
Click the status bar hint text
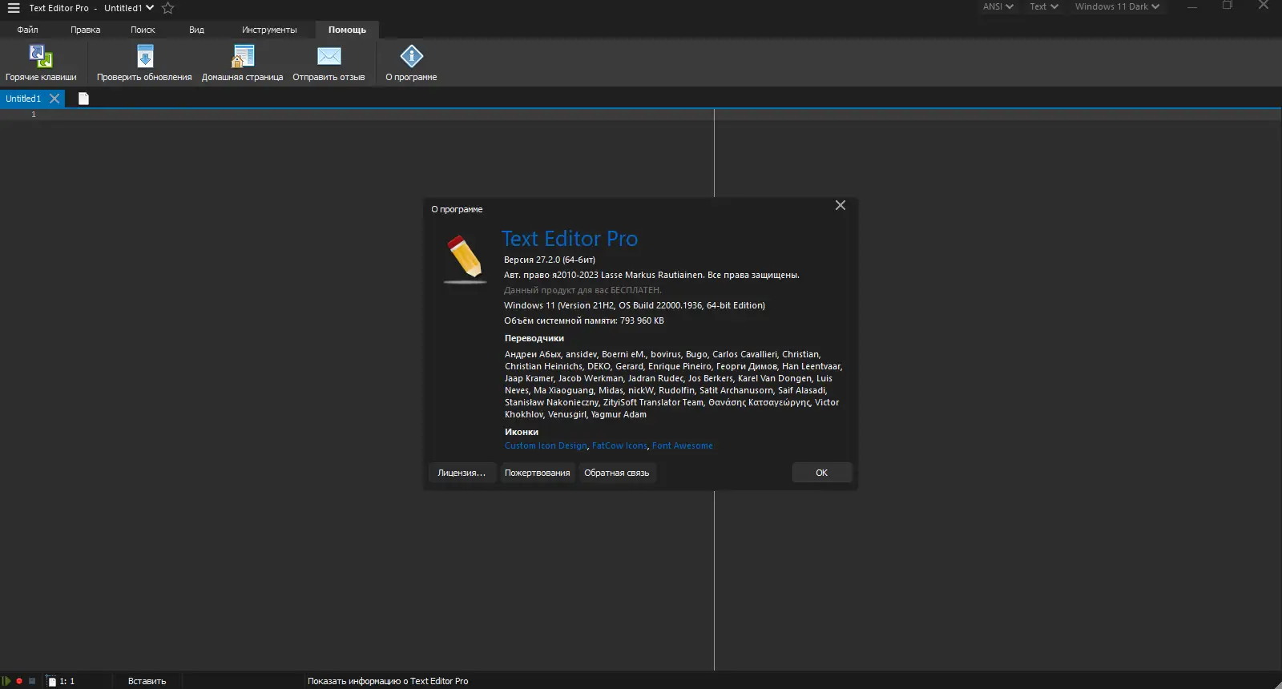click(x=388, y=681)
